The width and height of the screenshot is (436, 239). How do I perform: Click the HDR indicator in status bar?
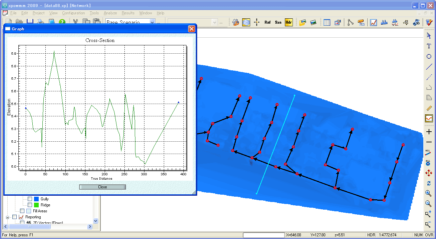[371, 235]
